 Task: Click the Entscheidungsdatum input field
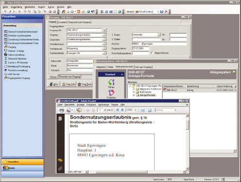(140, 53)
